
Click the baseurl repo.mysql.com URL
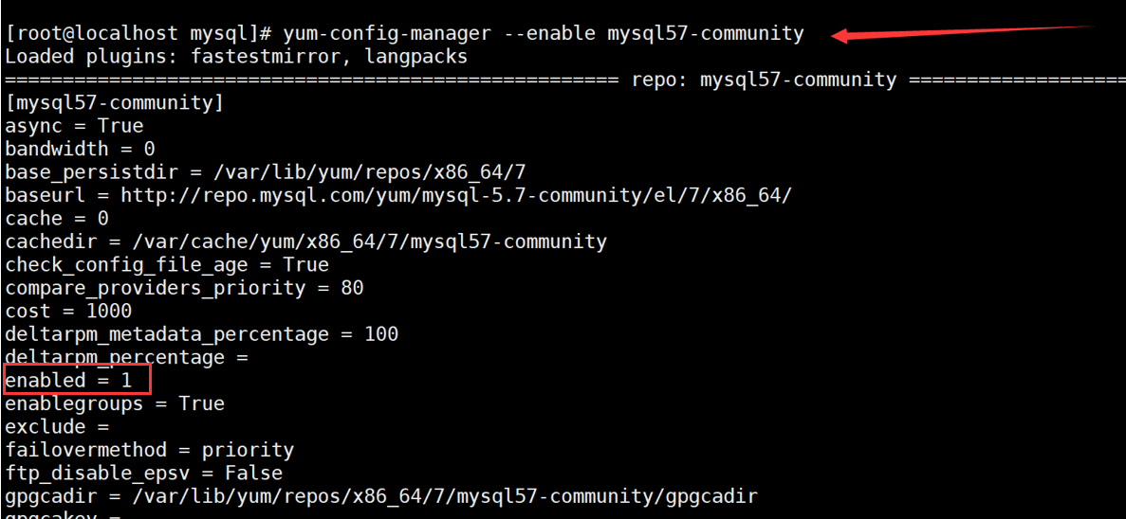455,196
